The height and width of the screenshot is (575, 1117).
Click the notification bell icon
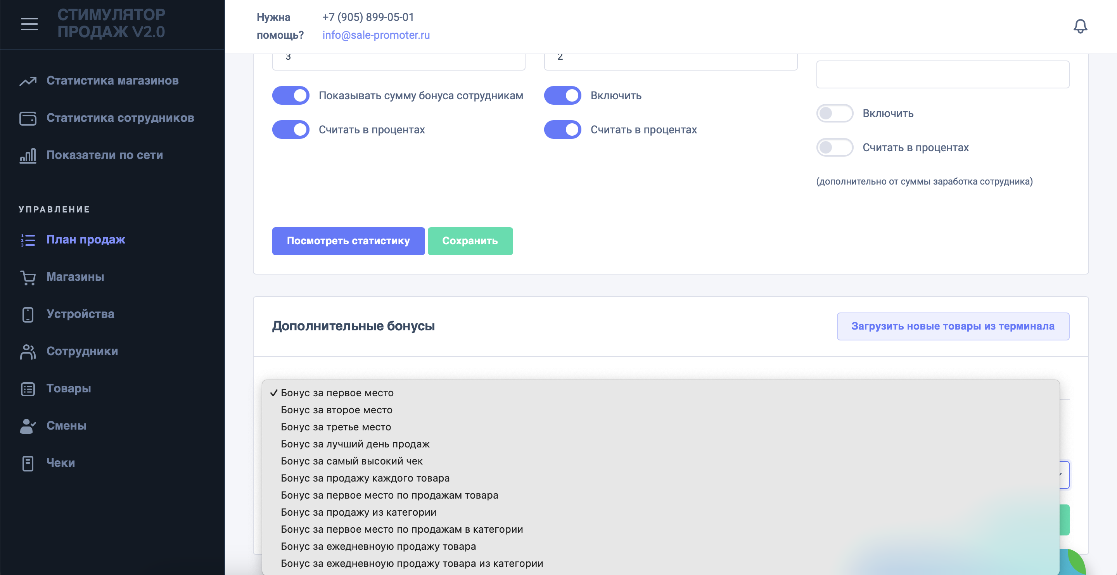tap(1080, 26)
